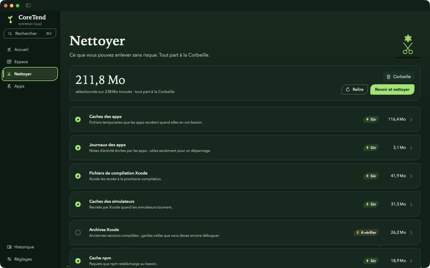This screenshot has width=430, height=268.
Task: Click the trash can icon beside Corbeille
Action: coord(388,77)
